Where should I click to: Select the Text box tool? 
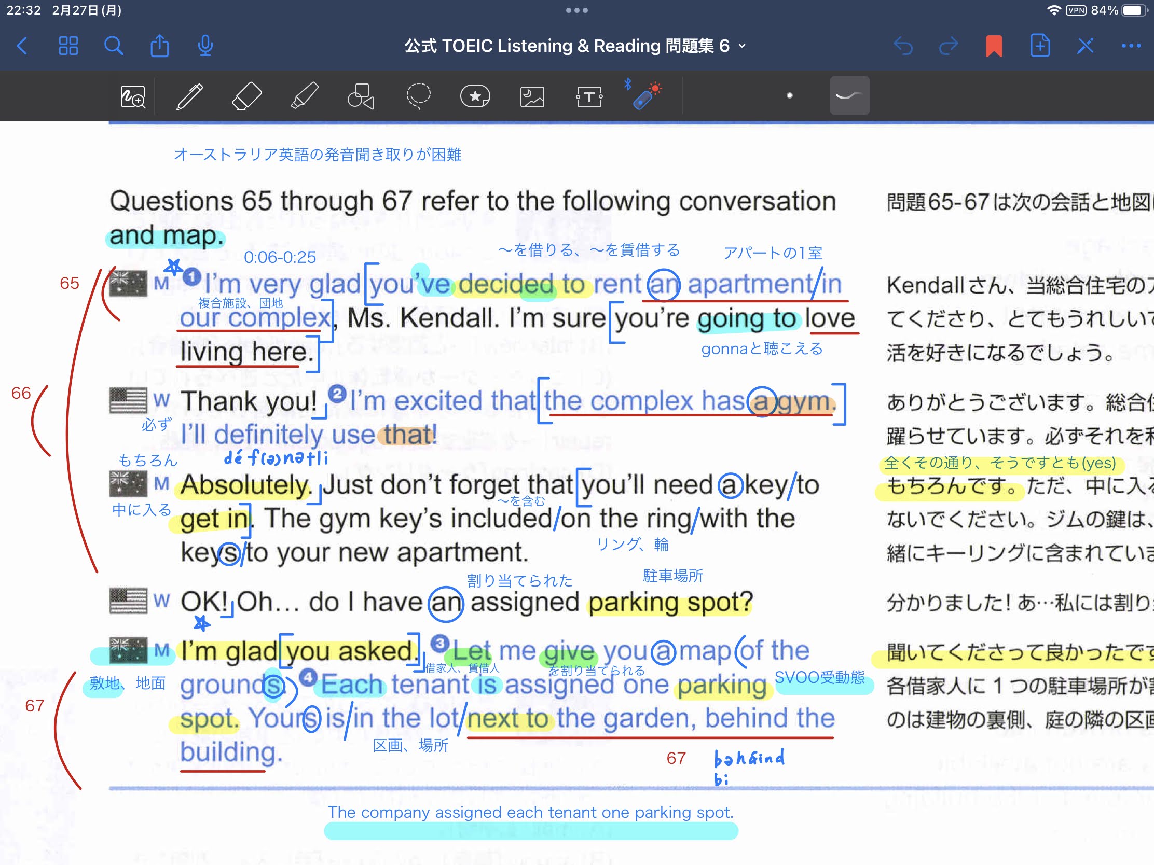(x=589, y=96)
